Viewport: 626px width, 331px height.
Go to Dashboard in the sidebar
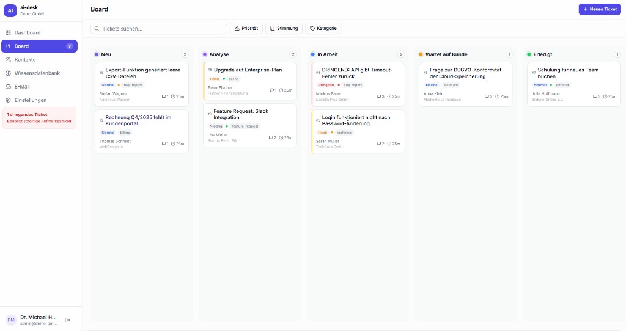coord(28,32)
